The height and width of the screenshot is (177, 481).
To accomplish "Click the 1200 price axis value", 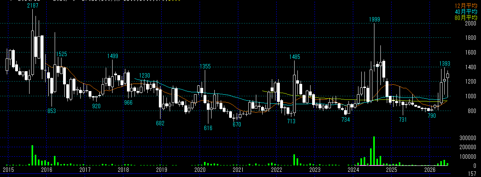I will (x=471, y=82).
